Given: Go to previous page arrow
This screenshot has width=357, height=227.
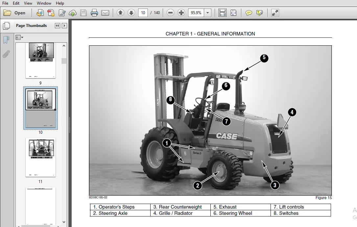Looking at the screenshot, I should [120, 13].
